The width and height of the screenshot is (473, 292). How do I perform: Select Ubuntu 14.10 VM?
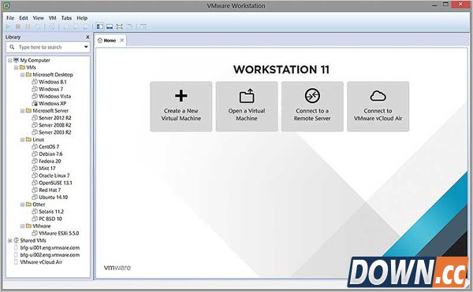(54, 198)
